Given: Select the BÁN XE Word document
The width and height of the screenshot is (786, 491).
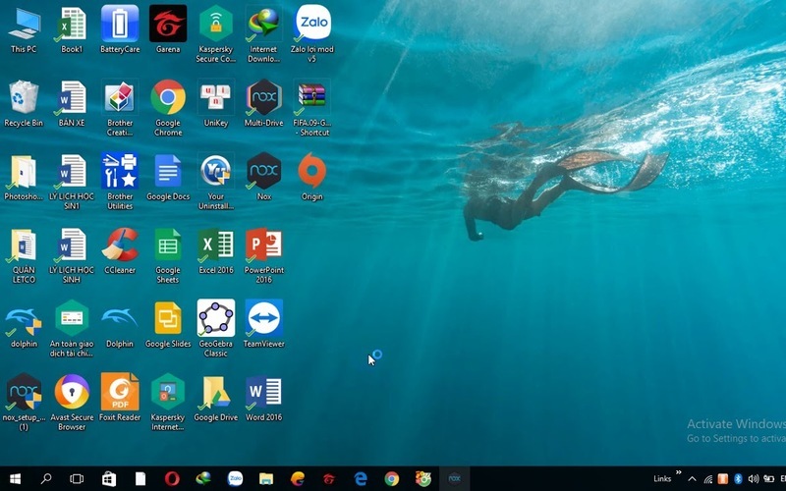Looking at the screenshot, I should (72, 103).
